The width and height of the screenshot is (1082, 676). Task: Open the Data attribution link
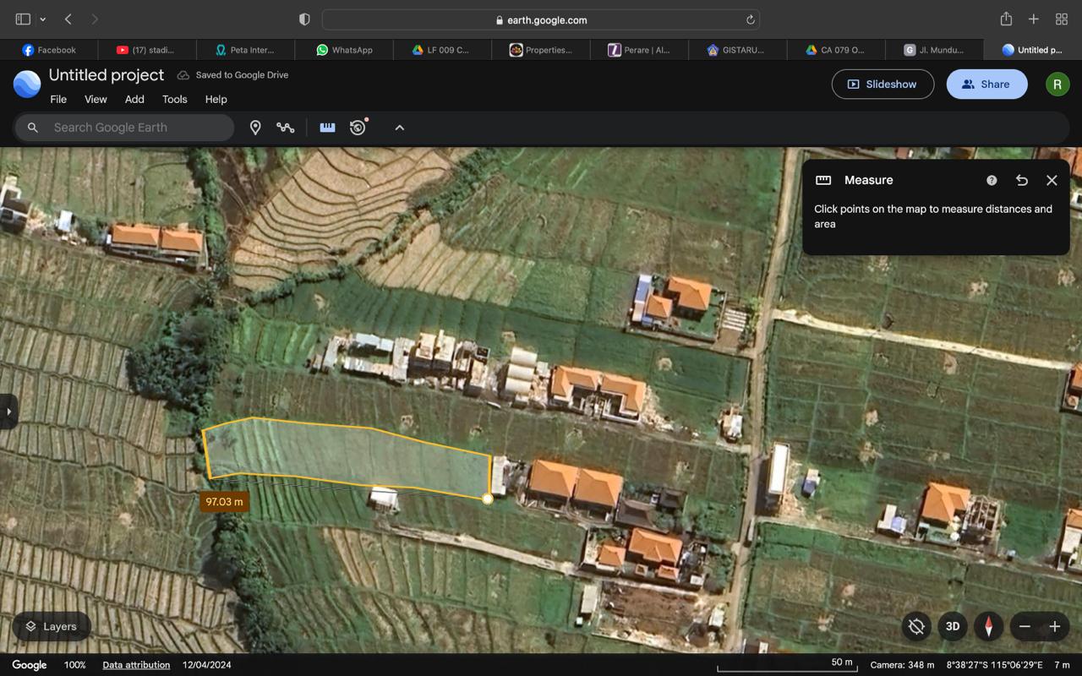(136, 665)
